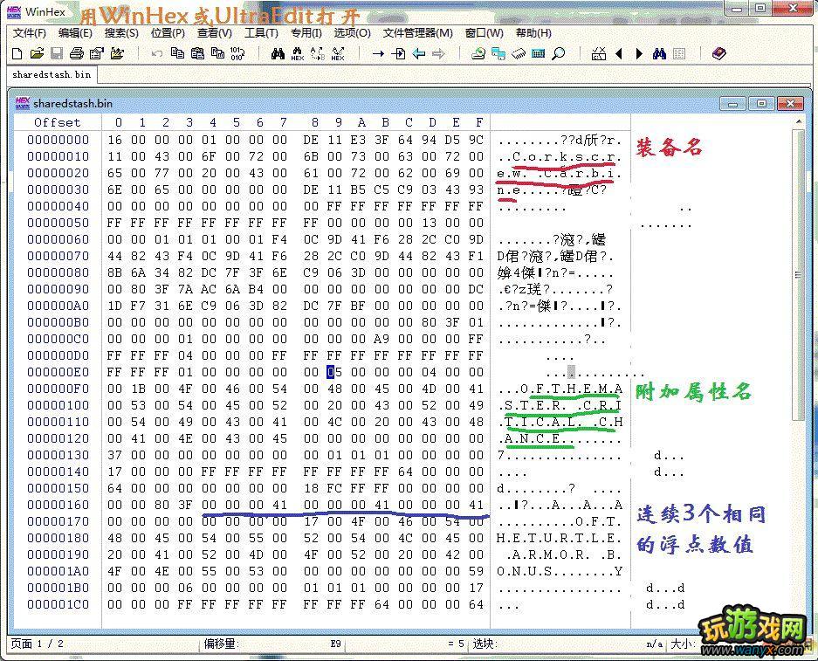Click the back navigation arrow icon

[x=419, y=53]
